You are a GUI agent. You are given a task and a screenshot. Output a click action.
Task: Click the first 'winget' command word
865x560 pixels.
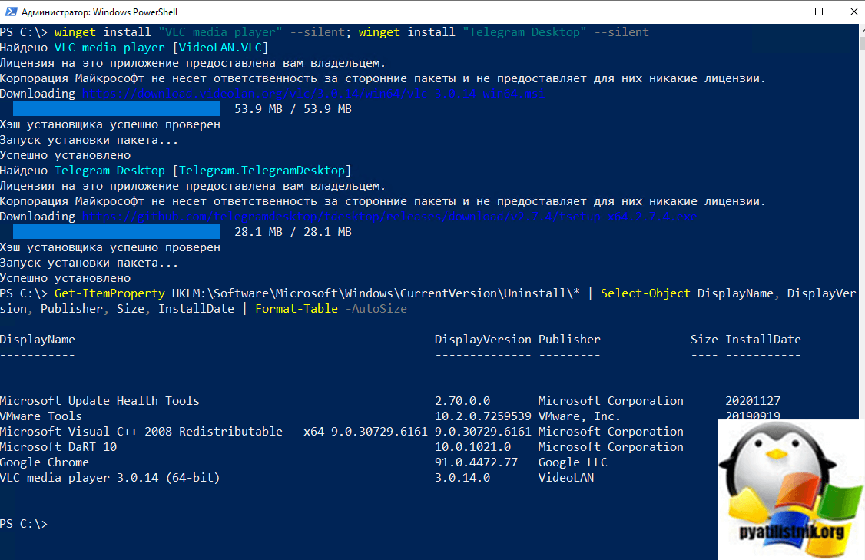point(75,32)
